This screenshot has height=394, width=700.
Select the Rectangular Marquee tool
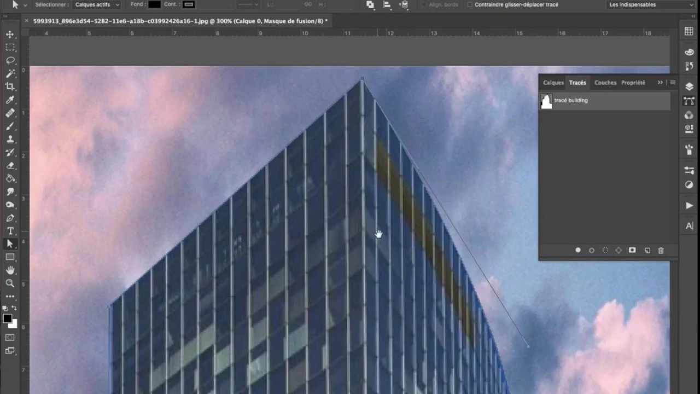point(10,47)
